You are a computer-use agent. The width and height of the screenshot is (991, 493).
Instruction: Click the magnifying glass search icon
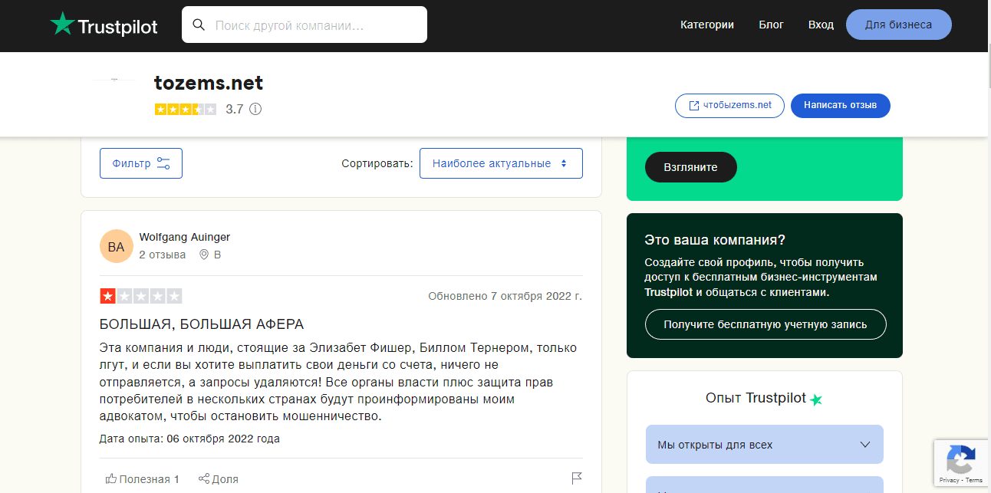pos(199,25)
